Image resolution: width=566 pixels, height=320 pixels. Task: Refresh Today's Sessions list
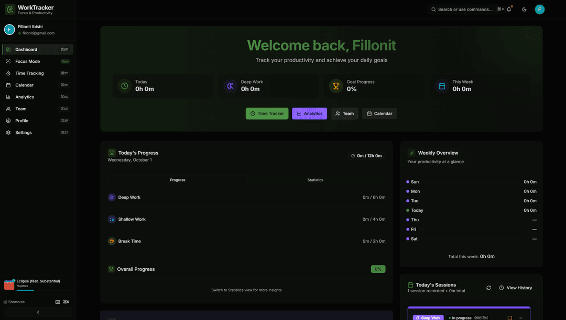(488, 288)
